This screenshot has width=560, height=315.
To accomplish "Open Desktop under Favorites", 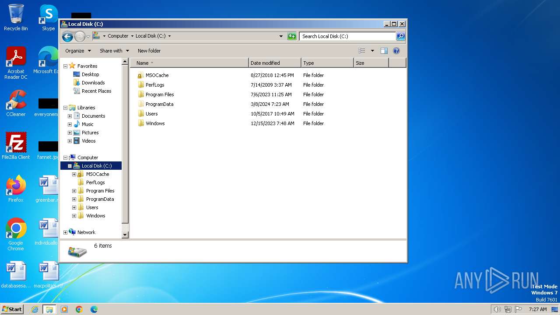I will pyautogui.click(x=90, y=74).
